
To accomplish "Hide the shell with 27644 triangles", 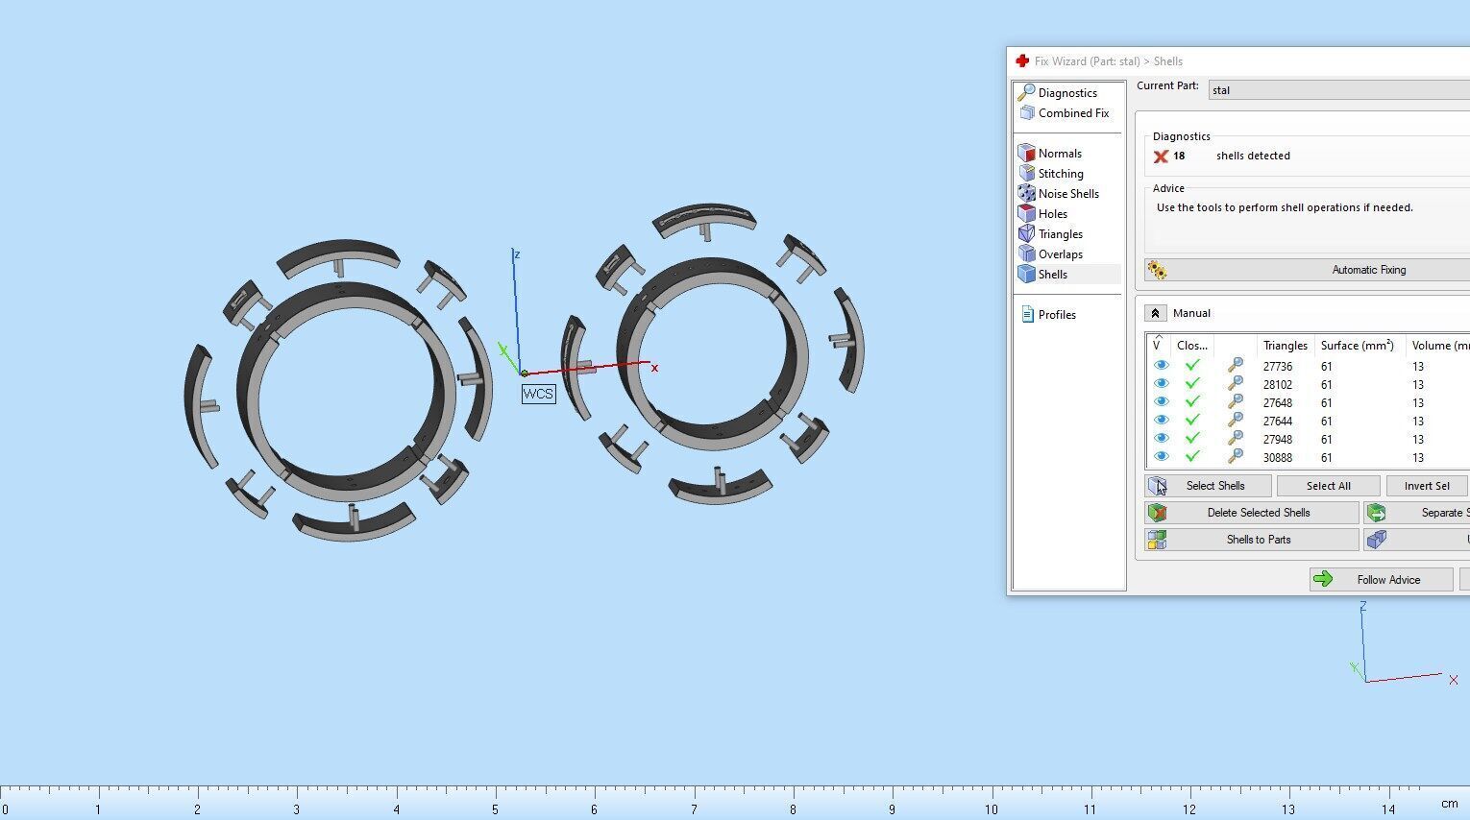I will (1161, 421).
